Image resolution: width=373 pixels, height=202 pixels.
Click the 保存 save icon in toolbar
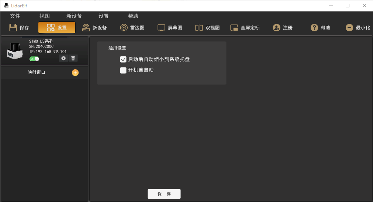coord(13,28)
